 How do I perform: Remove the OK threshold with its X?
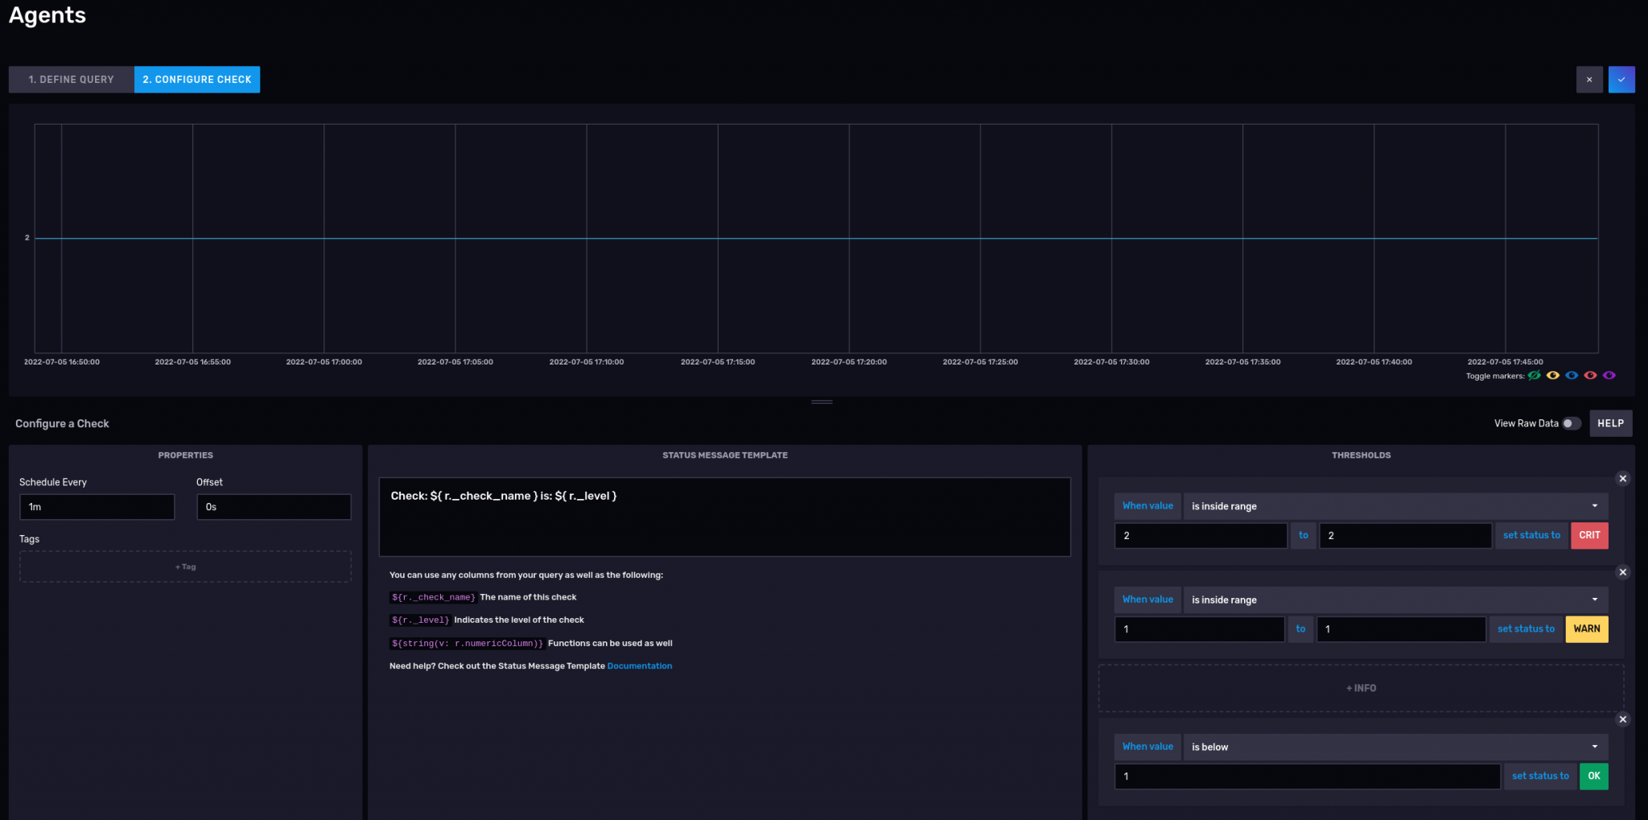point(1623,719)
